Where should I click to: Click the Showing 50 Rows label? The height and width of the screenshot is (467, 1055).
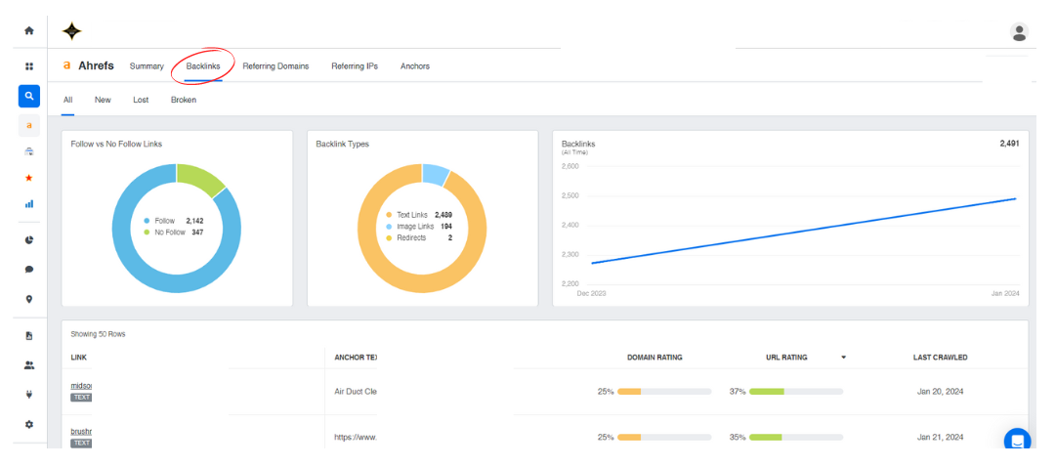tap(99, 334)
